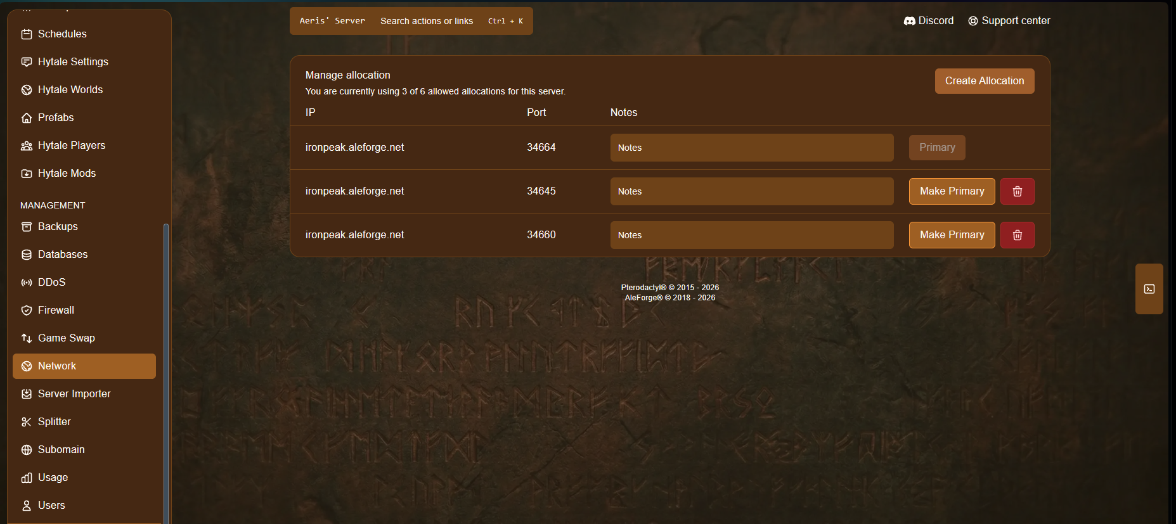Click the Usage chart icon
The image size is (1176, 524).
(27, 478)
